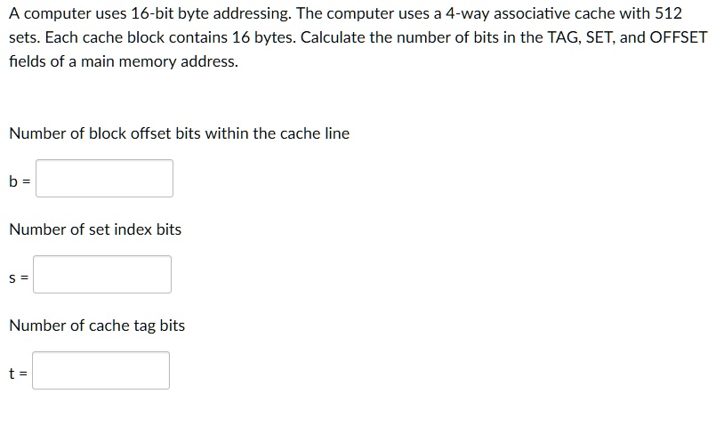Click the b = answer input box
This screenshot has height=434, width=724.
tap(104, 178)
